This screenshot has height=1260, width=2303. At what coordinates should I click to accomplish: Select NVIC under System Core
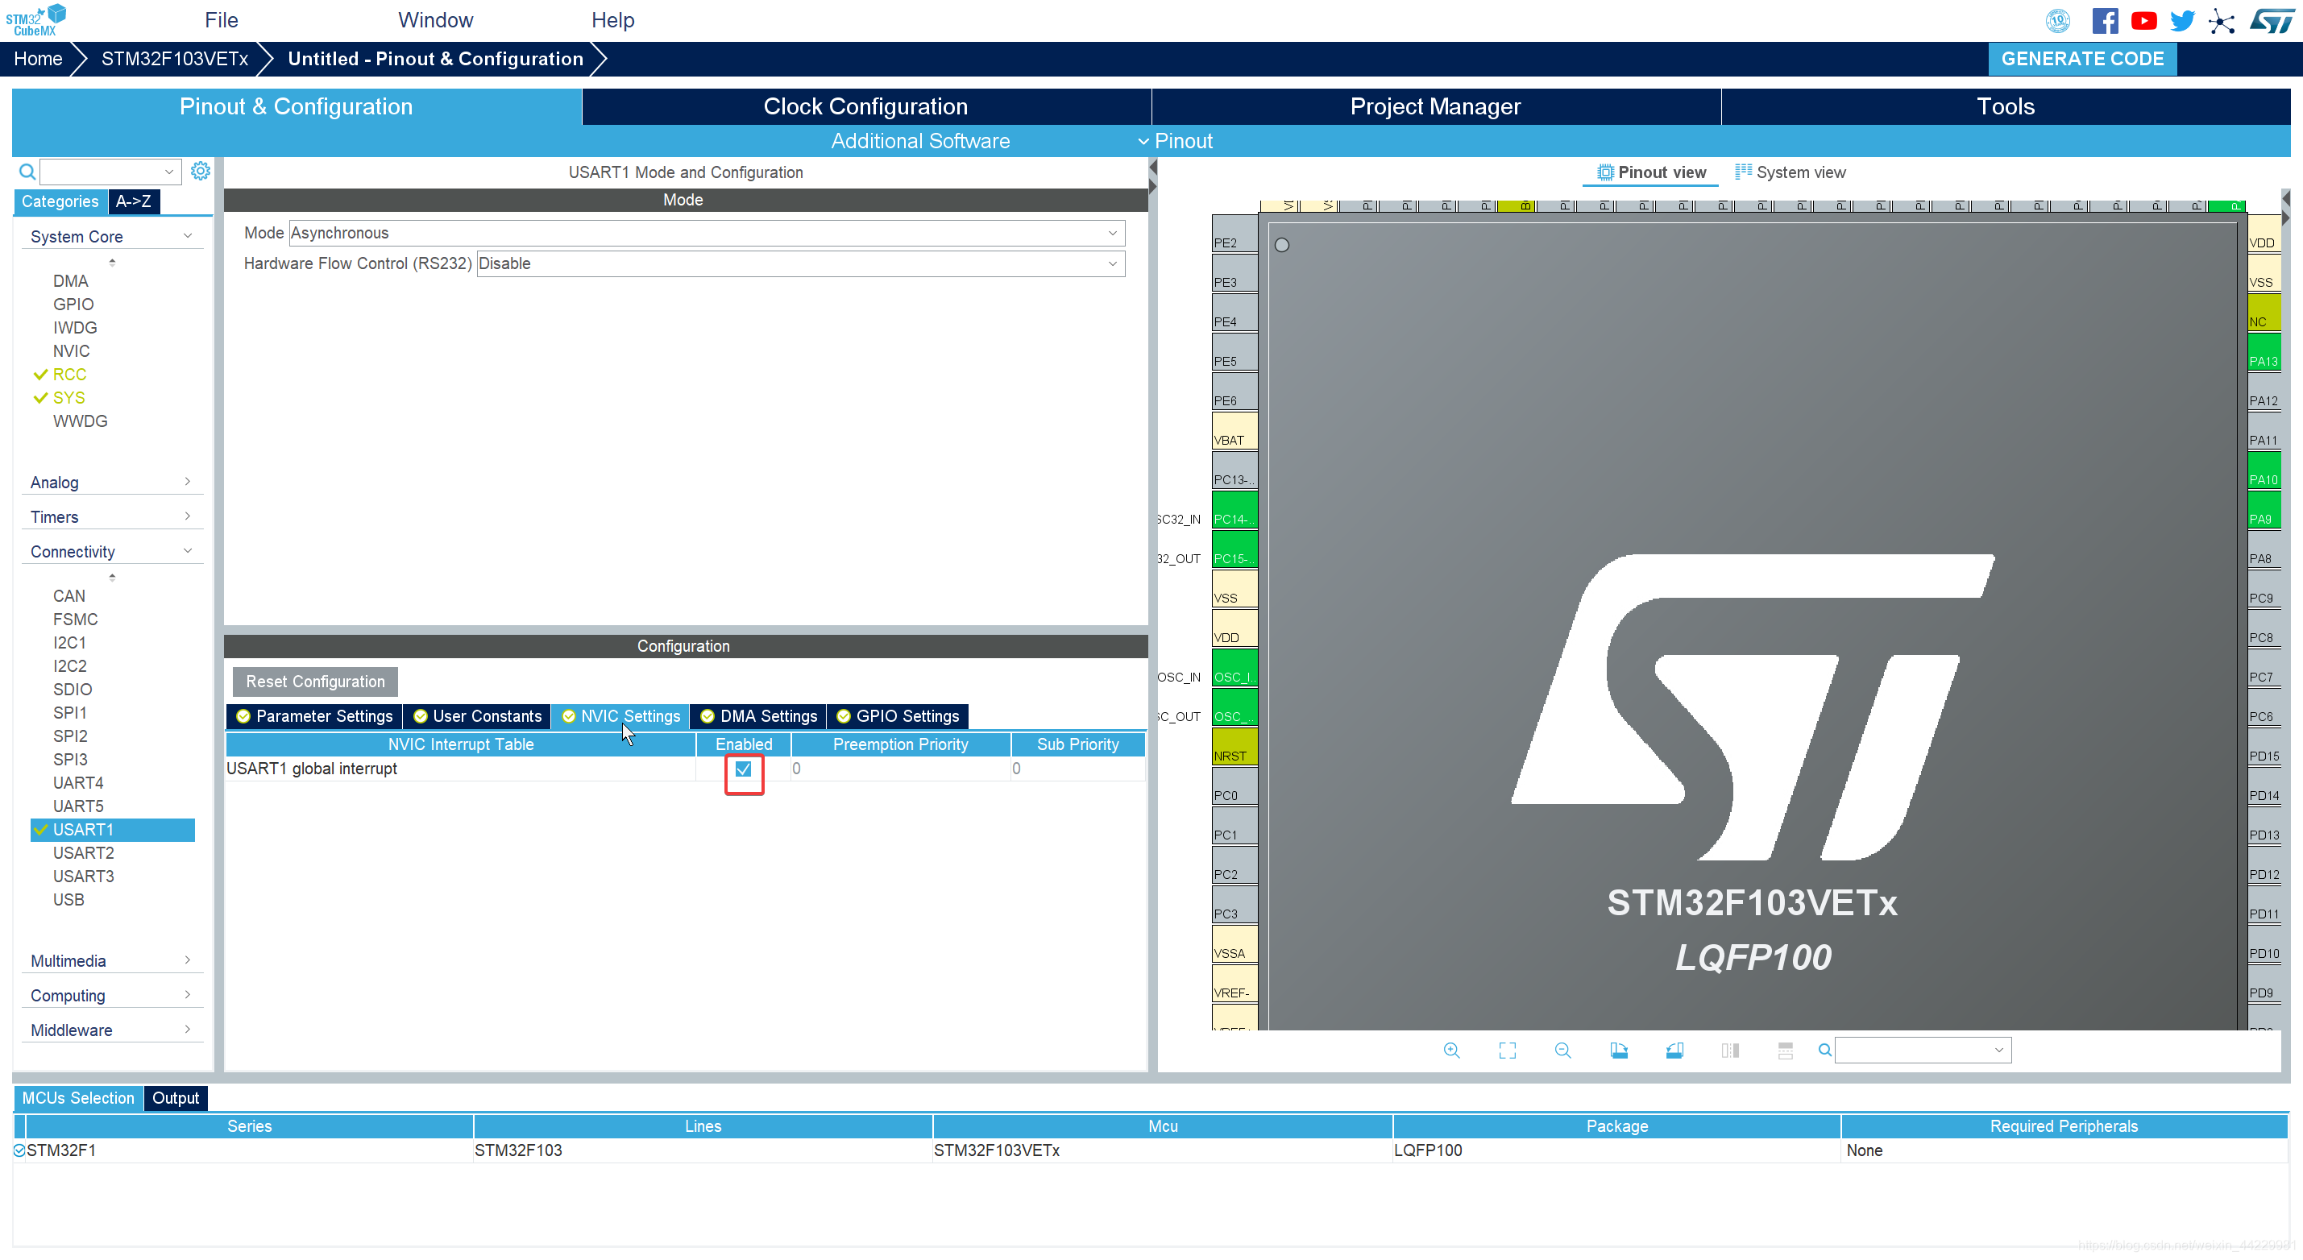click(71, 351)
